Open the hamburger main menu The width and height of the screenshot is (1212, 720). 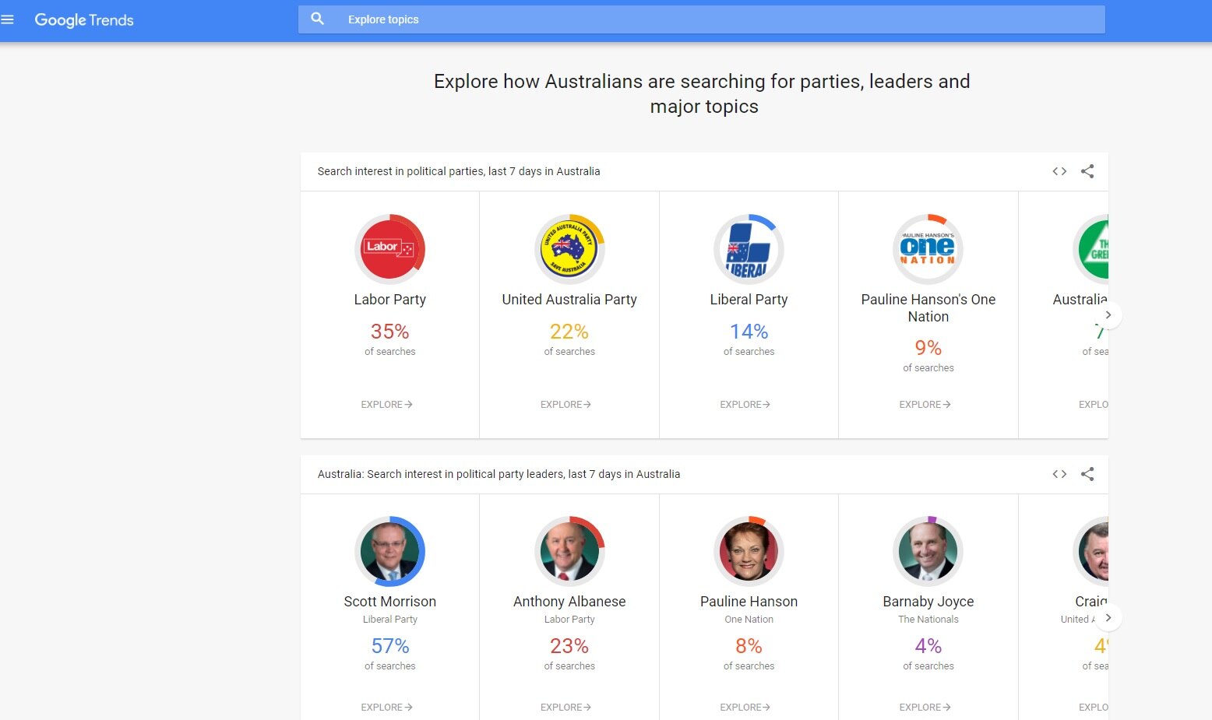click(x=8, y=19)
